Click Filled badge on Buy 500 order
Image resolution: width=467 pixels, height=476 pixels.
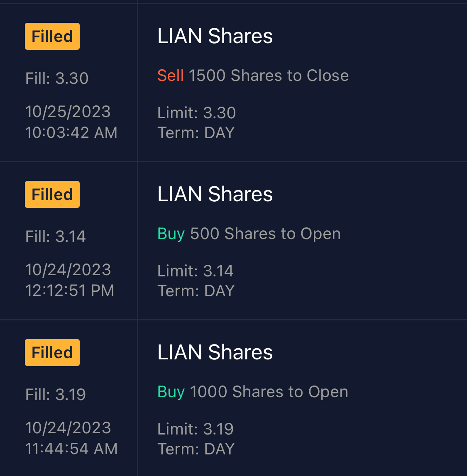[52, 195]
